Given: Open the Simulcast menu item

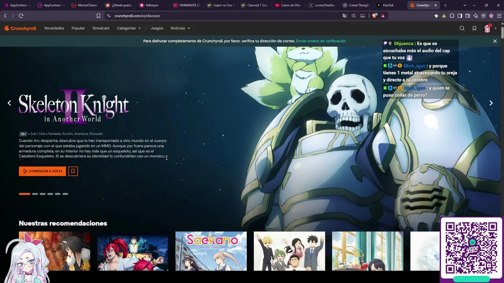Looking at the screenshot, I should click(101, 28).
